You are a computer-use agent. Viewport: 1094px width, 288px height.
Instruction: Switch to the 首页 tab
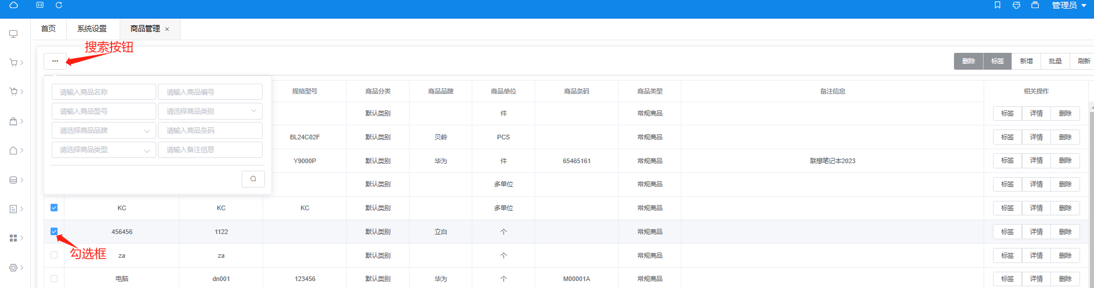pos(48,28)
